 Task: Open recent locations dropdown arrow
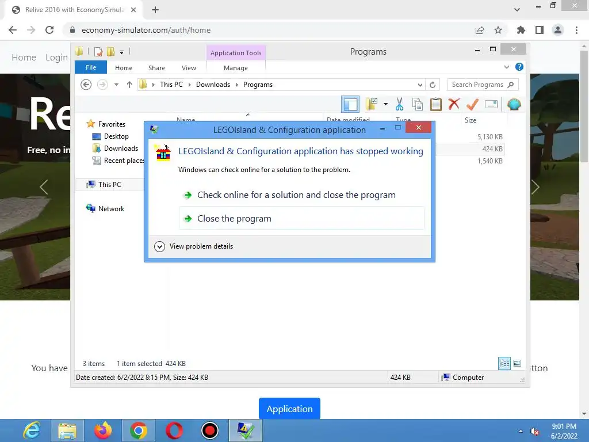116,85
